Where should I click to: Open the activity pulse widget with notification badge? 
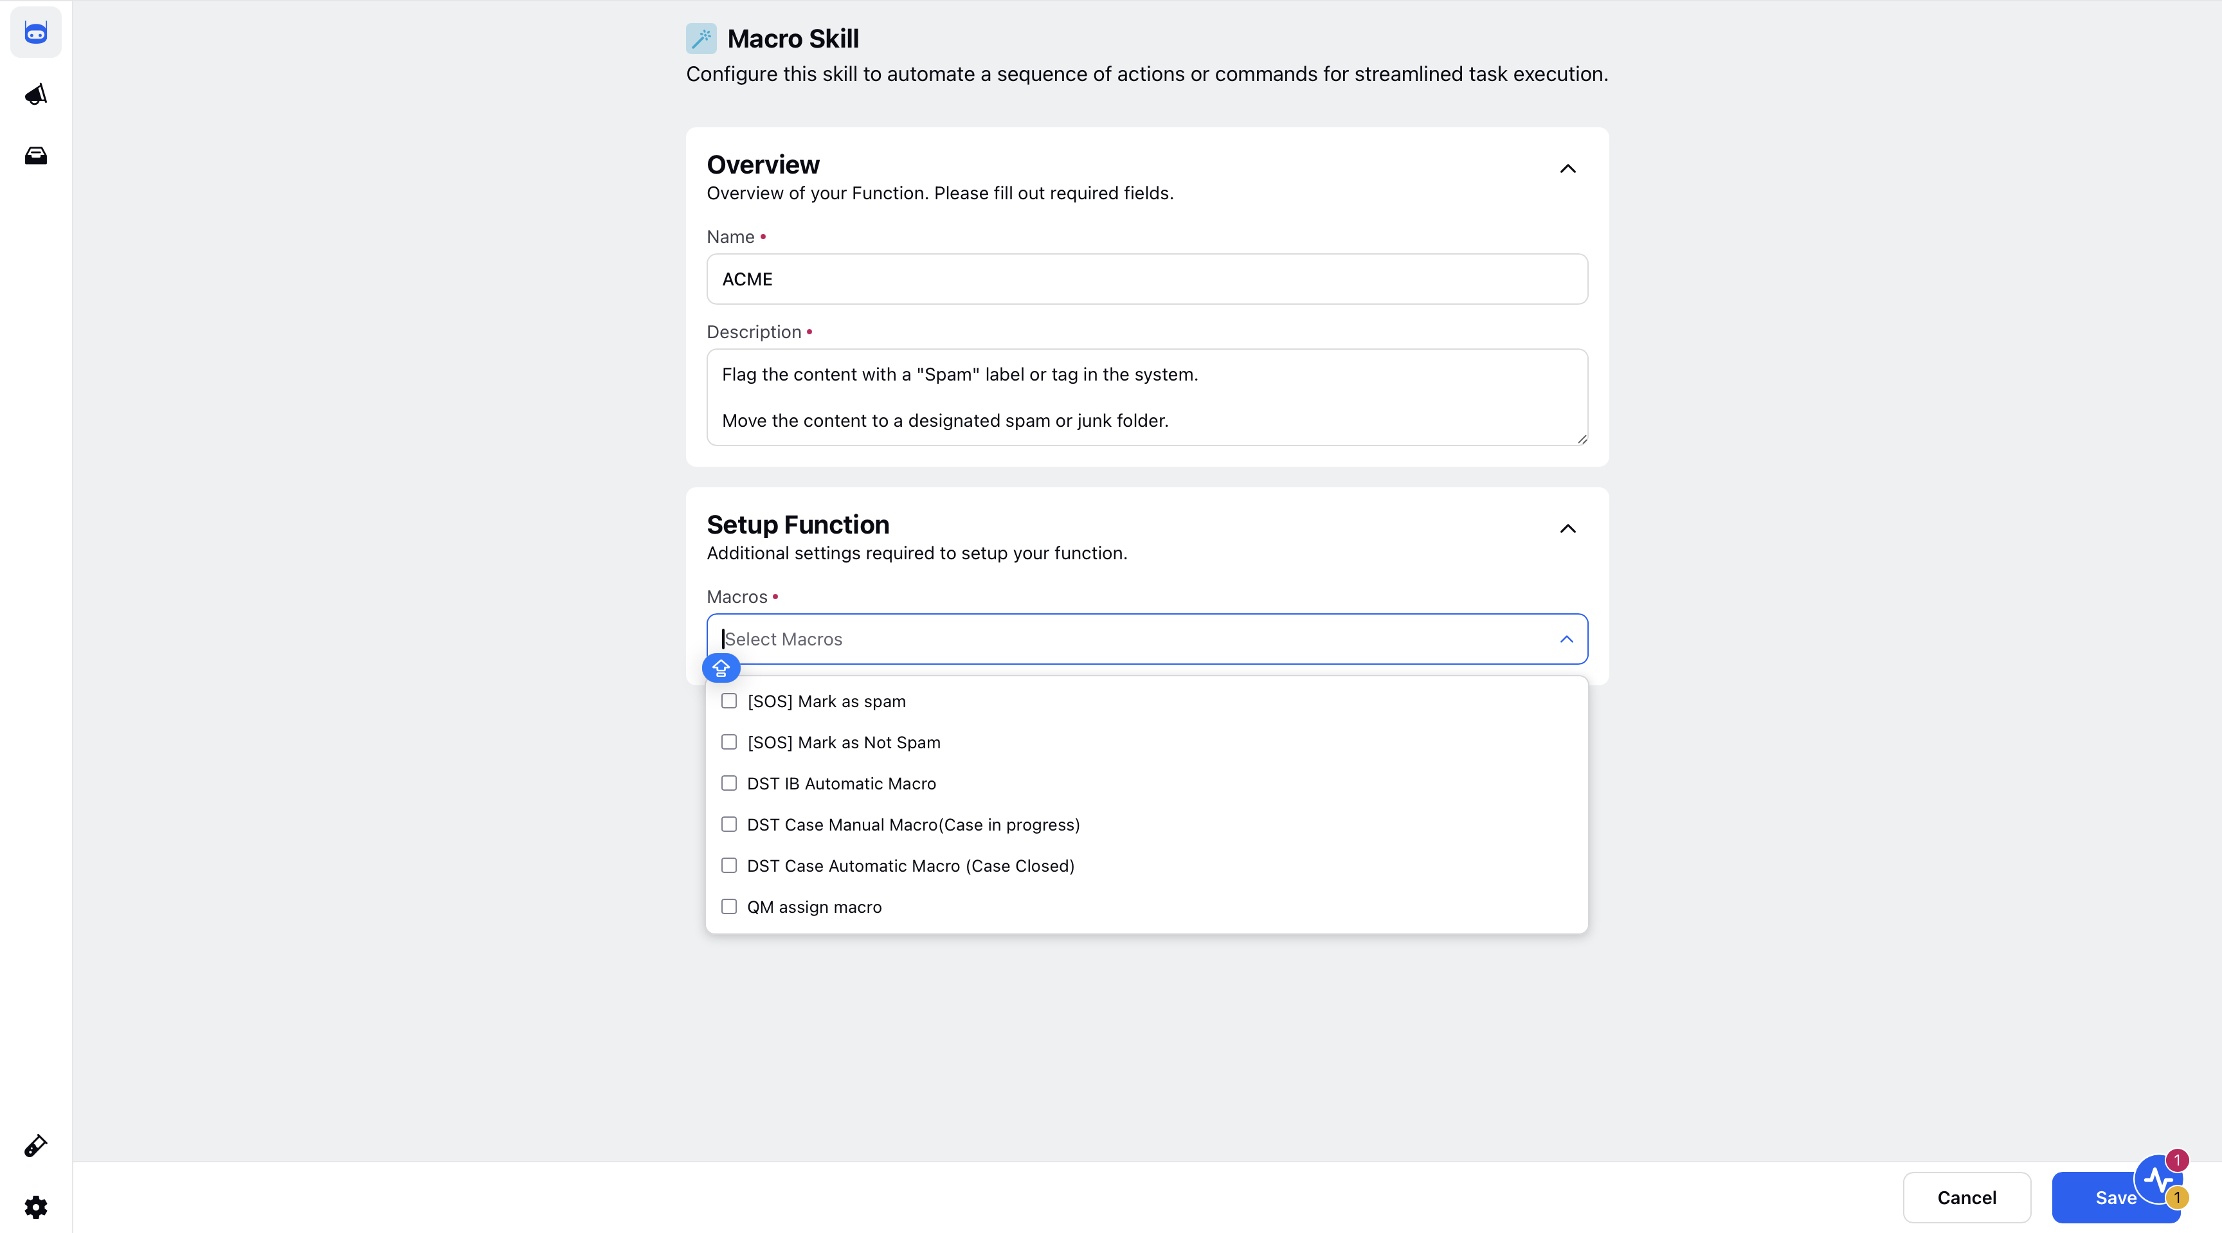(2160, 1180)
